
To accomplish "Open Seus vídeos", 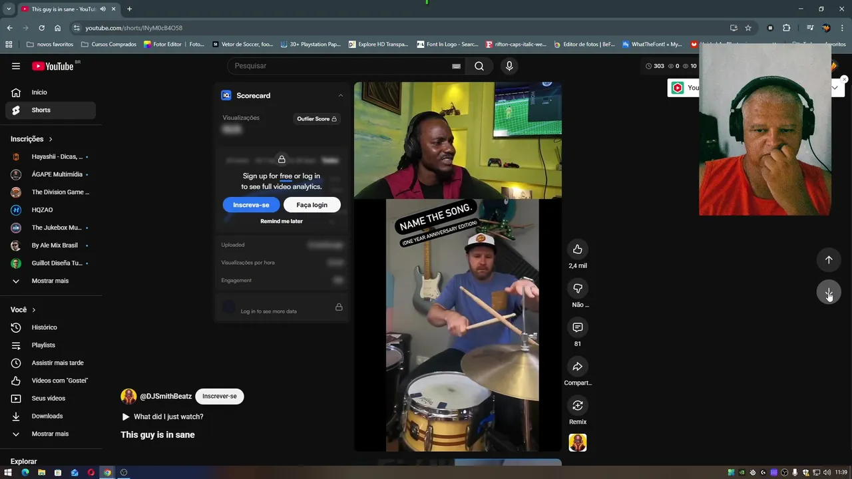I will click(51, 399).
